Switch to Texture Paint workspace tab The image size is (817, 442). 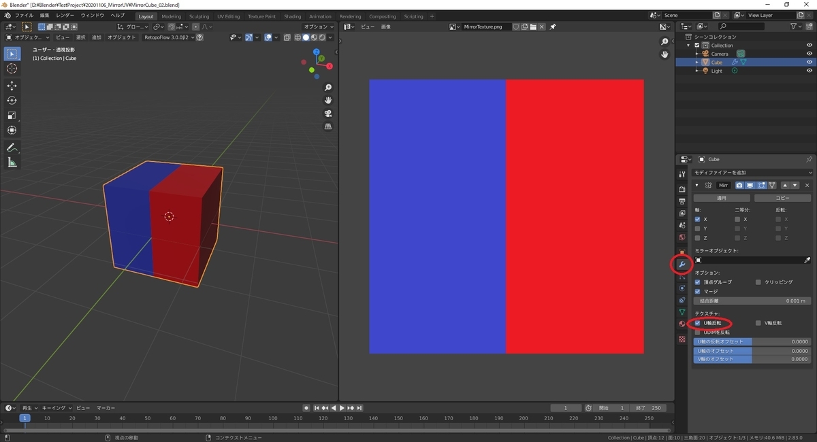[x=262, y=16]
